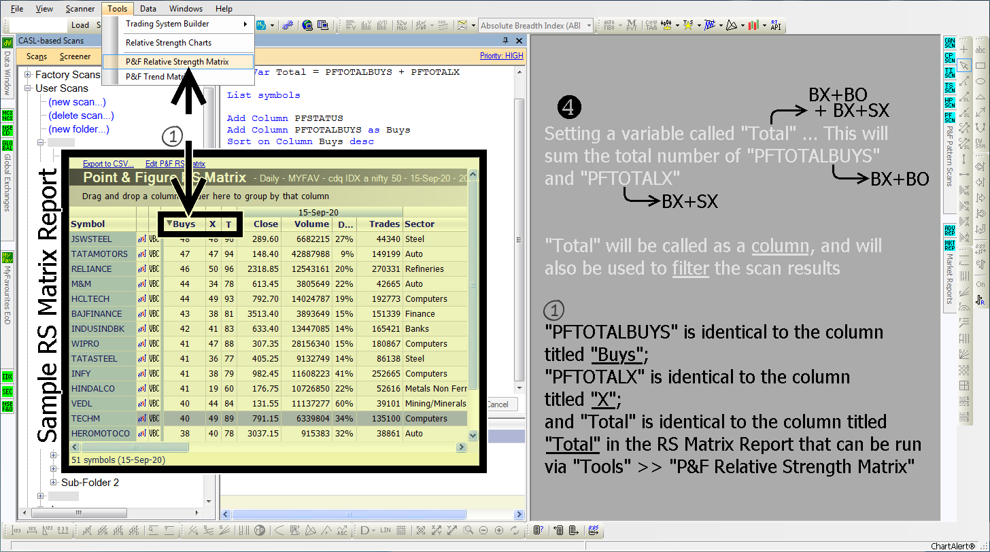The height and width of the screenshot is (552, 990).
Task: Click the PF SCN scan icon
Action: click(x=950, y=118)
